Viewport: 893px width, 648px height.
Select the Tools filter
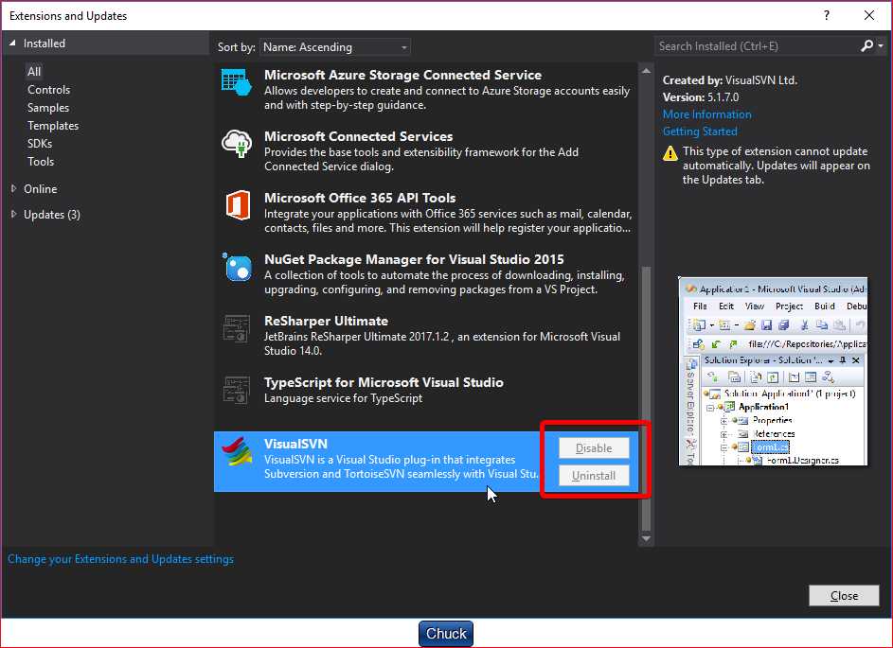tap(41, 162)
